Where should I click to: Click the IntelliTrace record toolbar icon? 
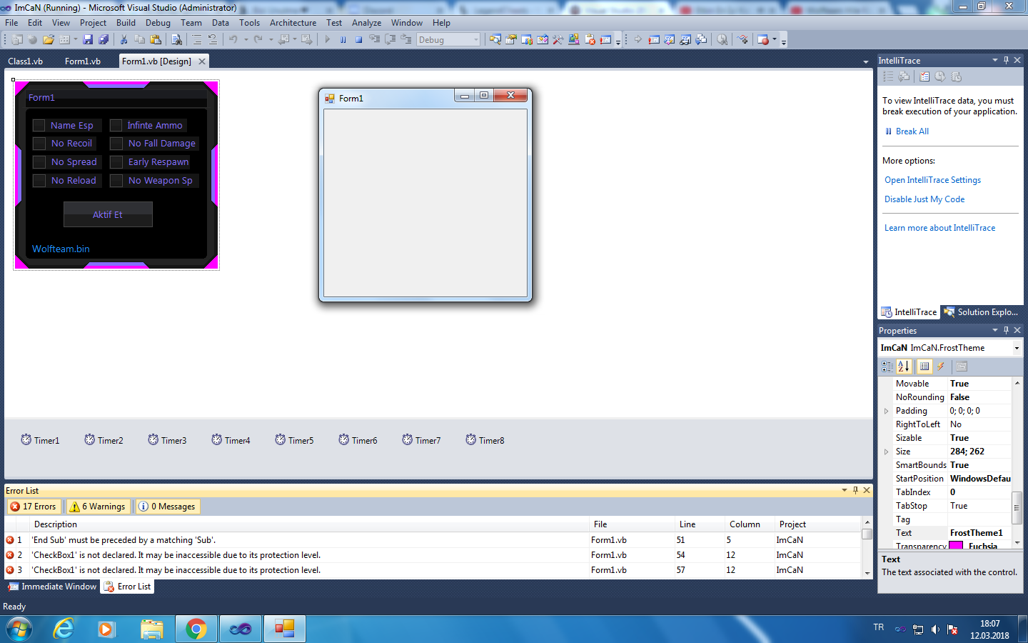click(763, 40)
